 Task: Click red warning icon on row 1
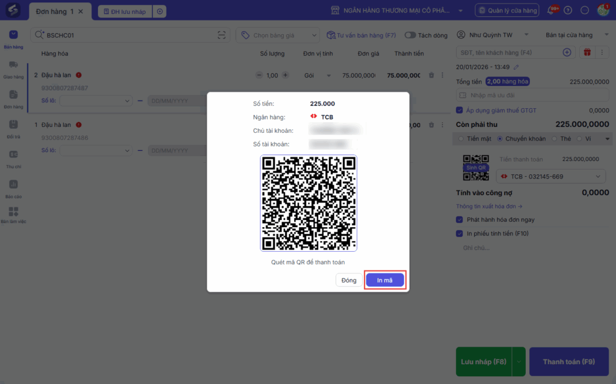click(x=79, y=125)
